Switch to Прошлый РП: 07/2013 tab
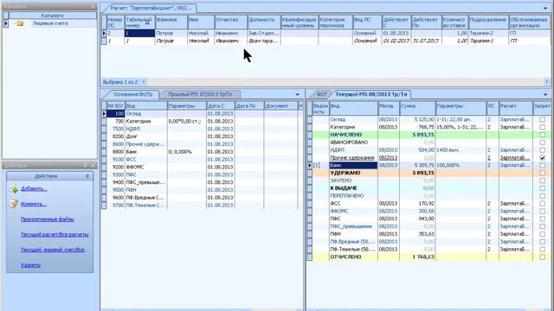Screen dimensions: 554x311 point(200,94)
